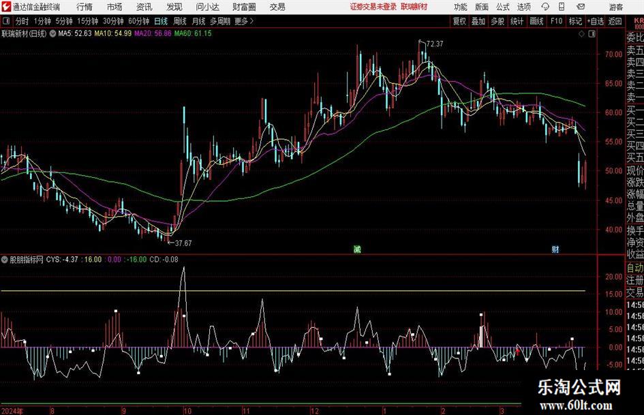Click the 叠加 overlay button
644x415 pixels.
click(x=478, y=21)
